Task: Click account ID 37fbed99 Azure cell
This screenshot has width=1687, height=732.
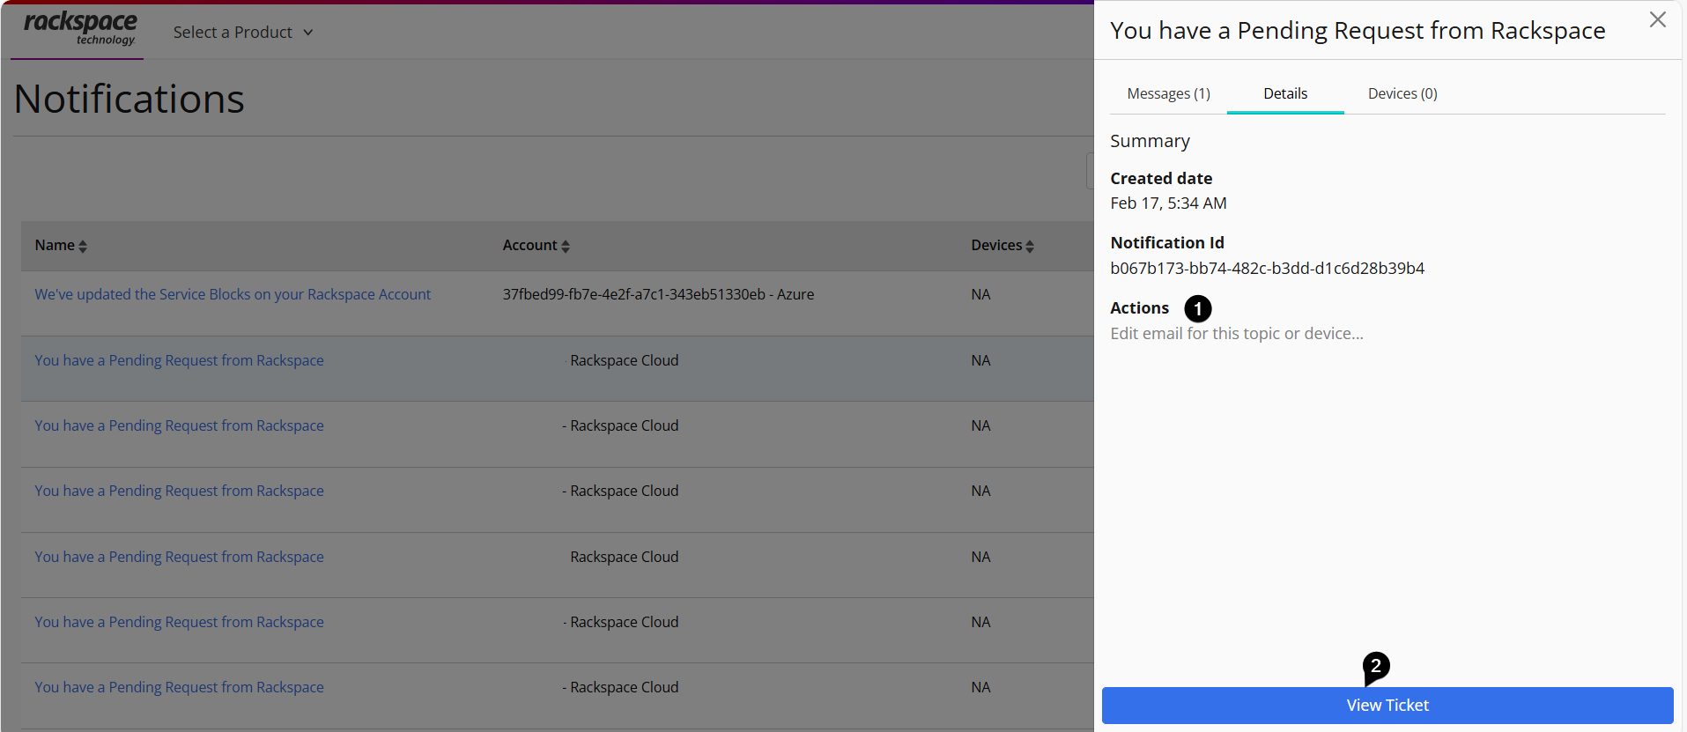Action: pyautogui.click(x=658, y=294)
